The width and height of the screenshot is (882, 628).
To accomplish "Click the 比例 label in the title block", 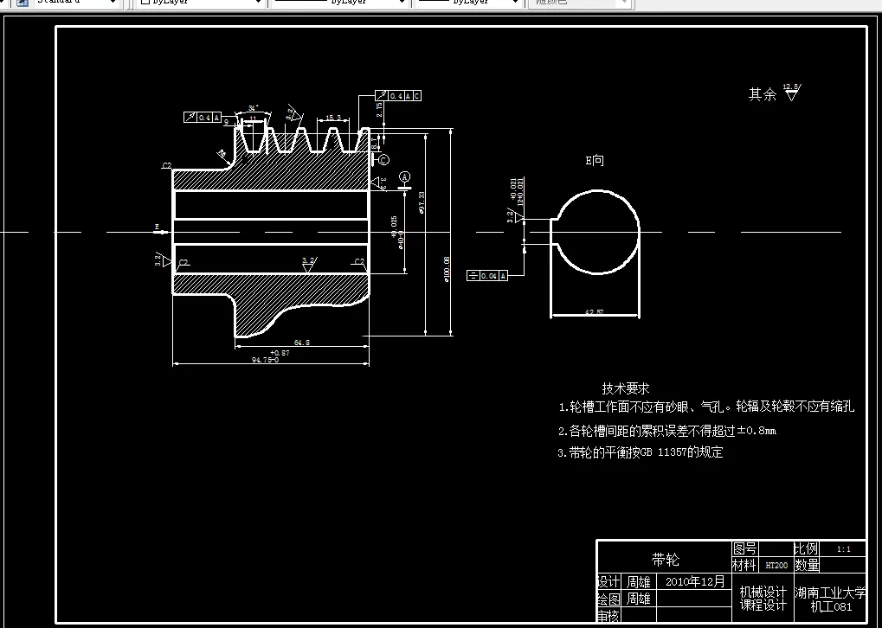I will [x=806, y=548].
